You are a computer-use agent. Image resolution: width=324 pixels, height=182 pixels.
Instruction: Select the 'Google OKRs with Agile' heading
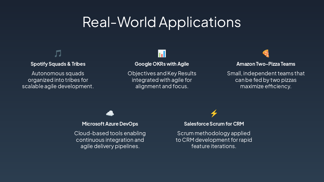(x=162, y=64)
